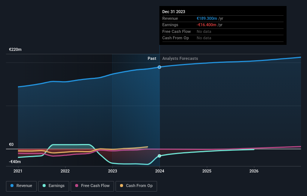The height and width of the screenshot is (196, 307).
Task: Click the blue Revenue legend dot
Action: 12,186
